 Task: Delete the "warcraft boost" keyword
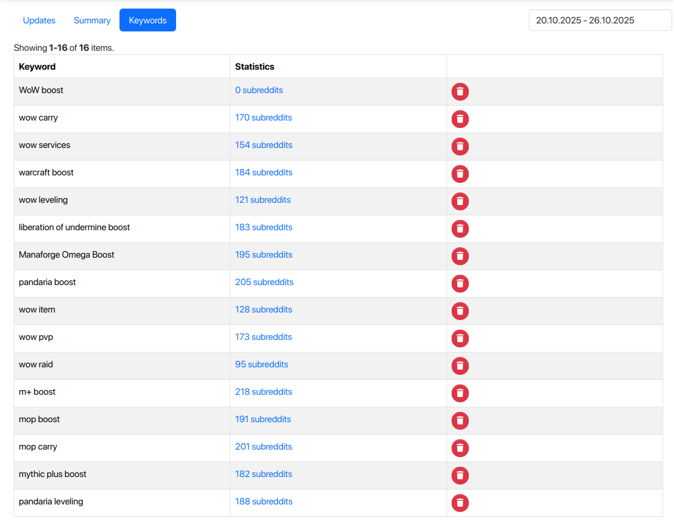[x=460, y=174]
